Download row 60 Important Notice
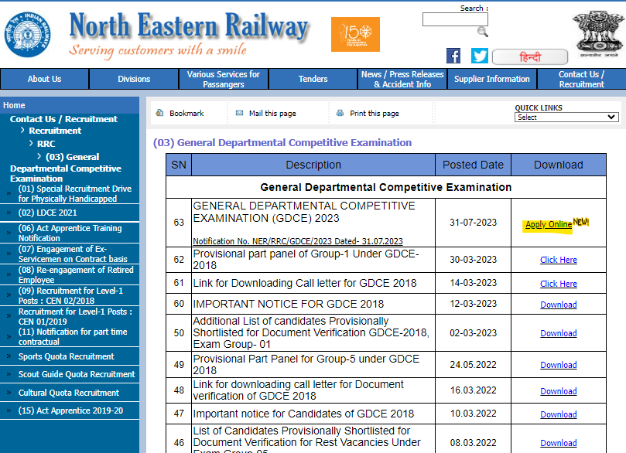Screen dimensions: 626x453 pos(559,305)
